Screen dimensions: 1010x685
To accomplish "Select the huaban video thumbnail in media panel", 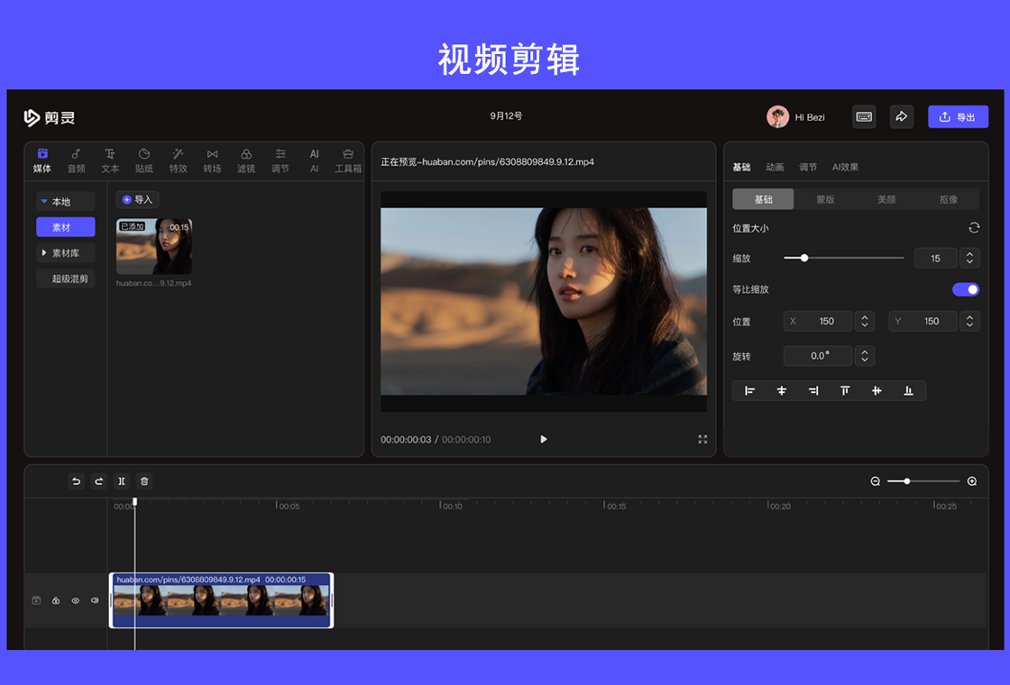I will 153,245.
